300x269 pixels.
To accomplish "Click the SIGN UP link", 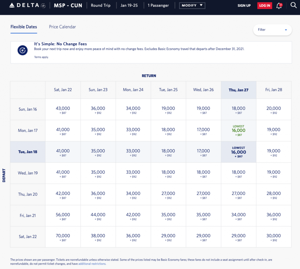I will click(244, 6).
